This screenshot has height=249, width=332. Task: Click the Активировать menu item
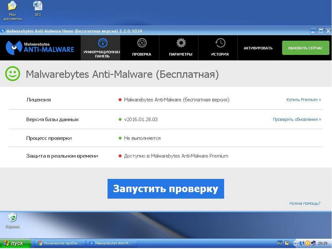[258, 48]
